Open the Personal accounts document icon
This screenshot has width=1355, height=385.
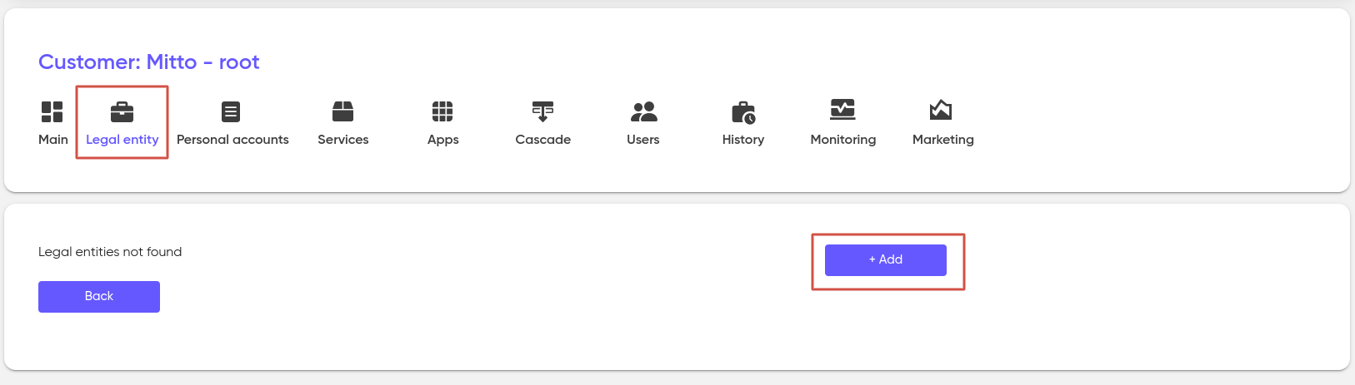point(231,111)
